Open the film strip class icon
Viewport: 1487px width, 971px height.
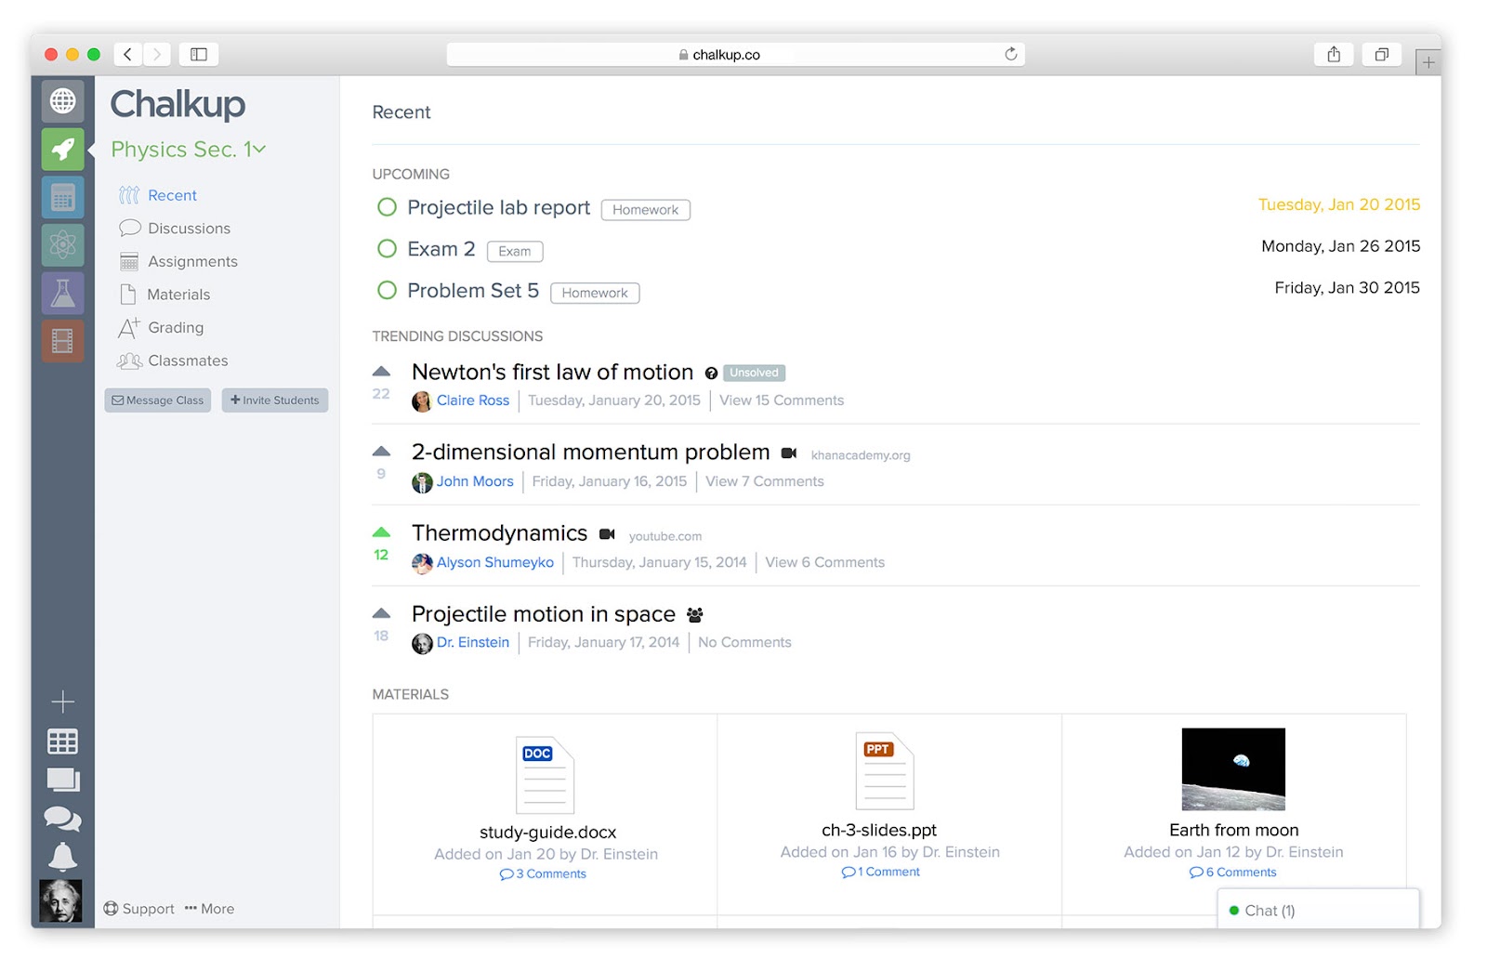click(x=62, y=341)
